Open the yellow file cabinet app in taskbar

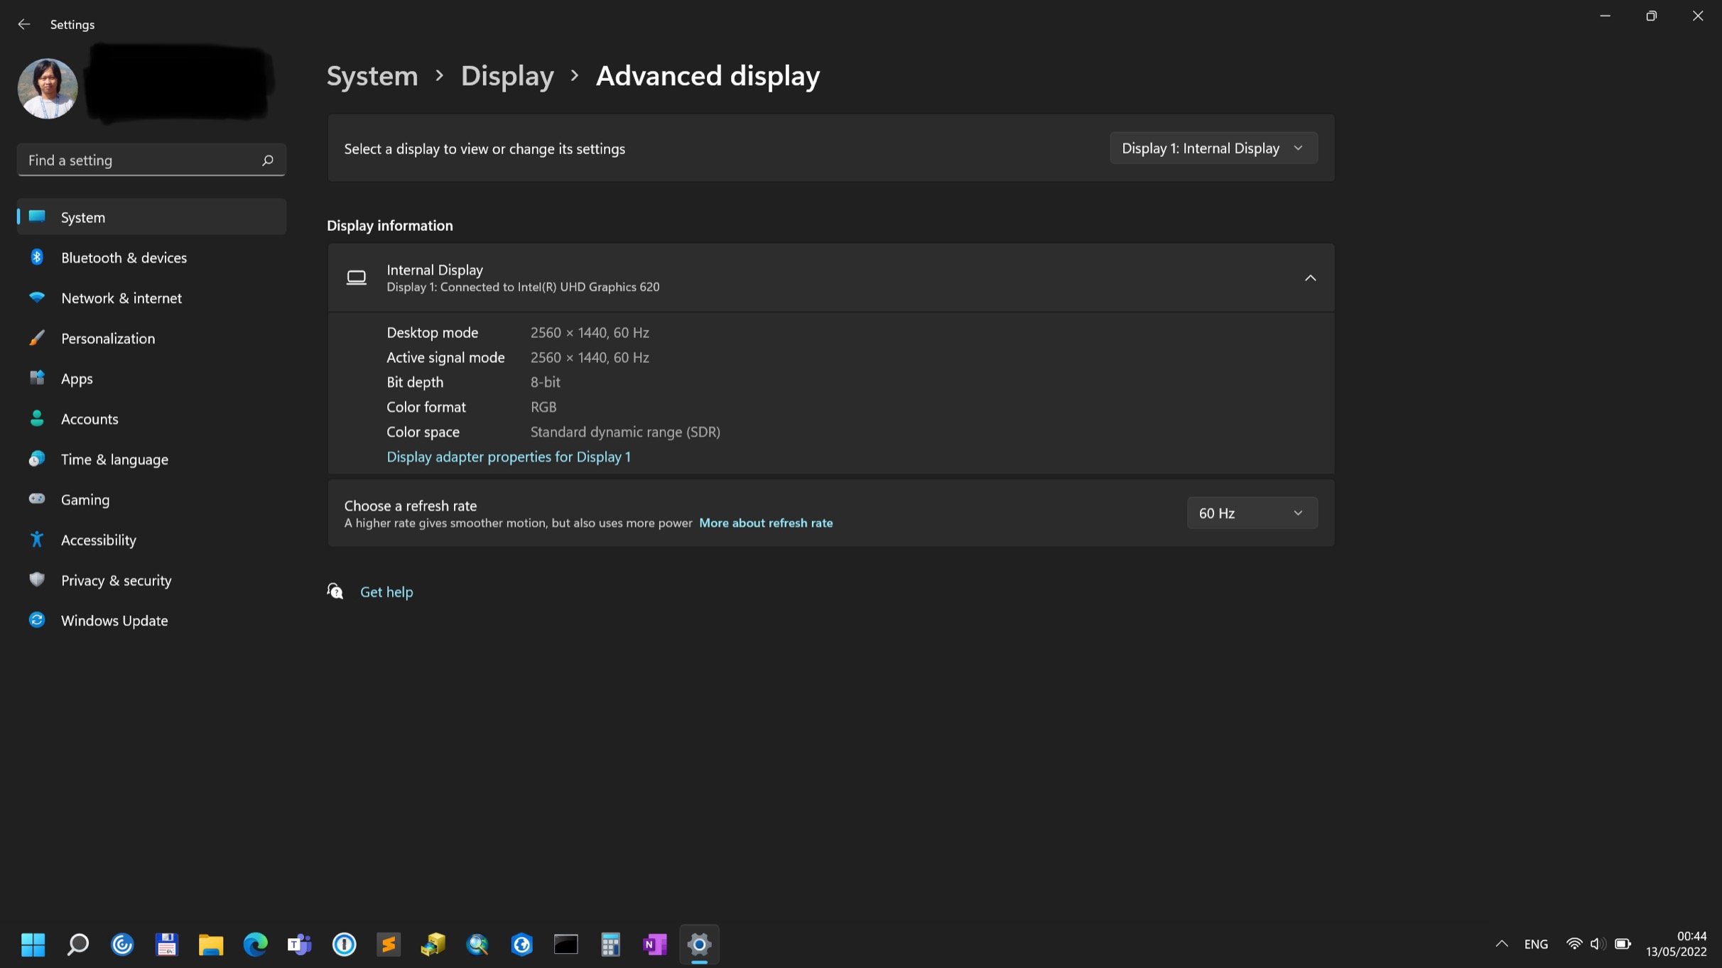[x=433, y=944]
